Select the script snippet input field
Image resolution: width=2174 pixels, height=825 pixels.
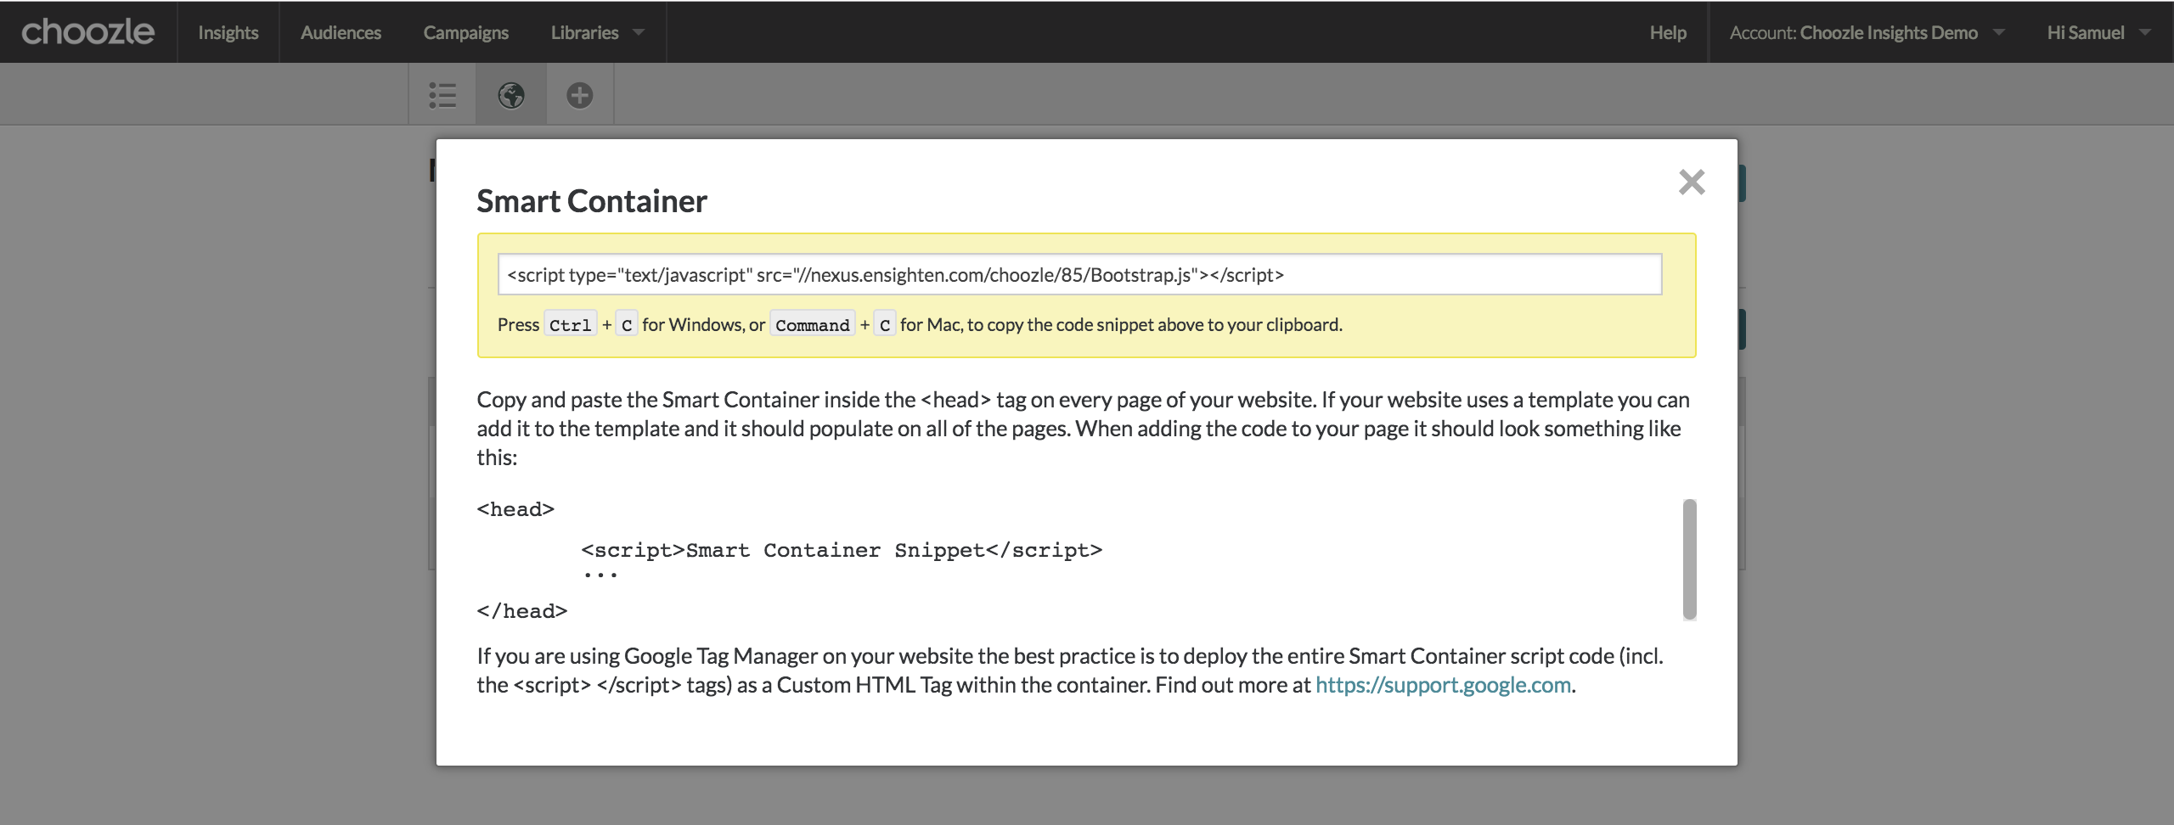coord(1079,274)
